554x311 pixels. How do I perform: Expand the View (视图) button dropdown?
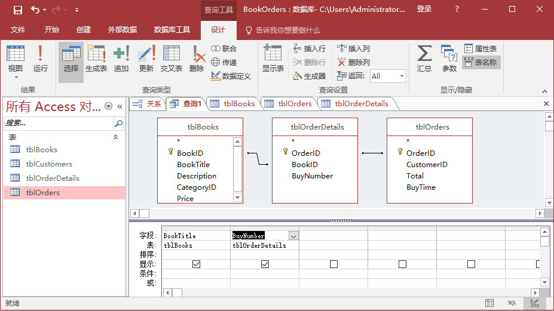pos(16,76)
